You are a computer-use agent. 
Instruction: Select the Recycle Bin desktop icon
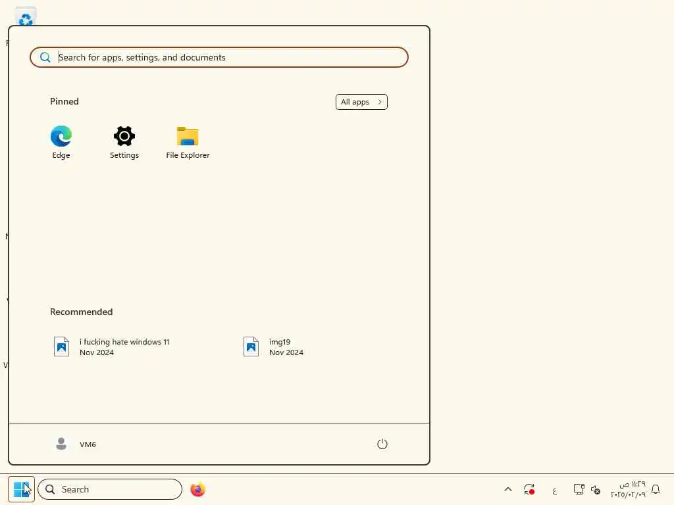click(26, 17)
